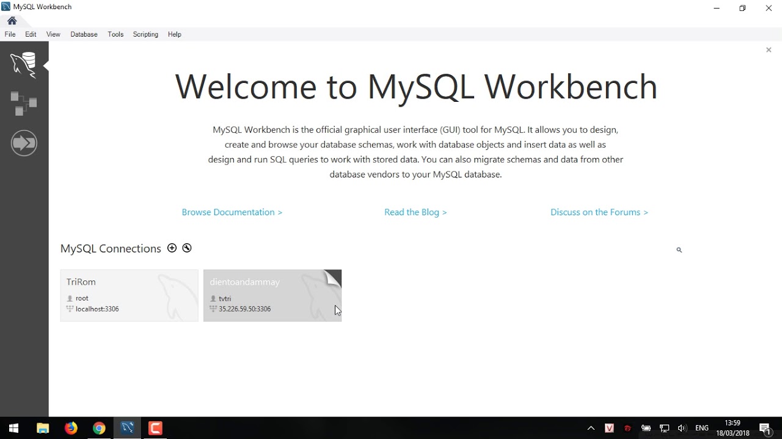Open the dientoandammay connection tile
Image resolution: width=782 pixels, height=439 pixels.
click(272, 296)
